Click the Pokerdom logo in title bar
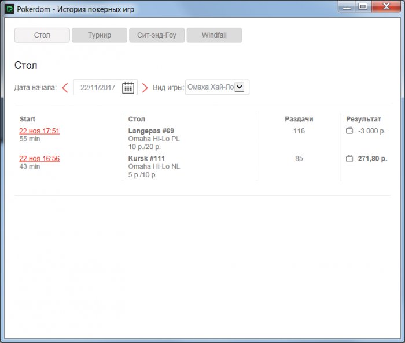 (10, 9)
